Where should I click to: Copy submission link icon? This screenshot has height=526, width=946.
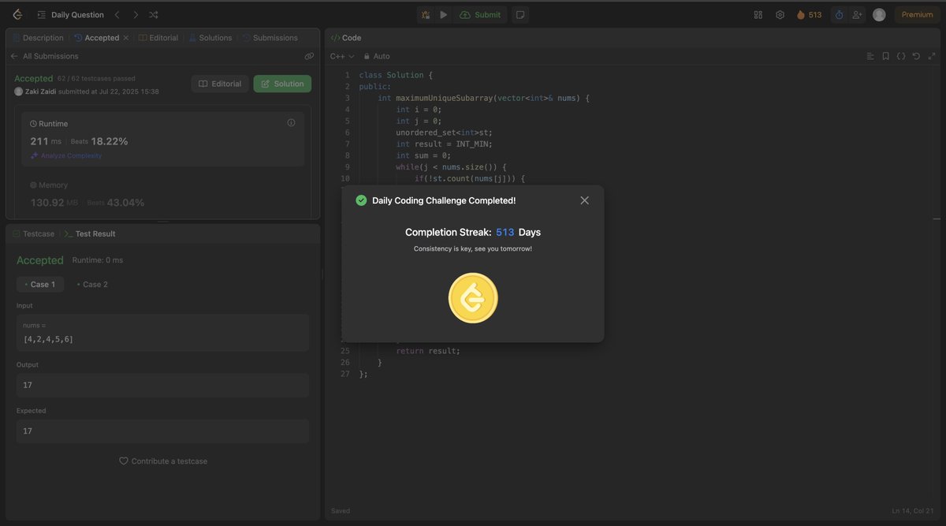click(x=309, y=56)
